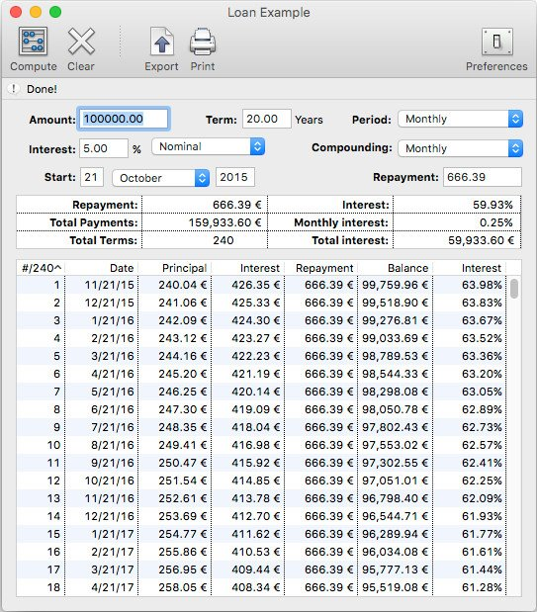Click the Balance column header
Image resolution: width=537 pixels, height=612 pixels.
click(396, 268)
